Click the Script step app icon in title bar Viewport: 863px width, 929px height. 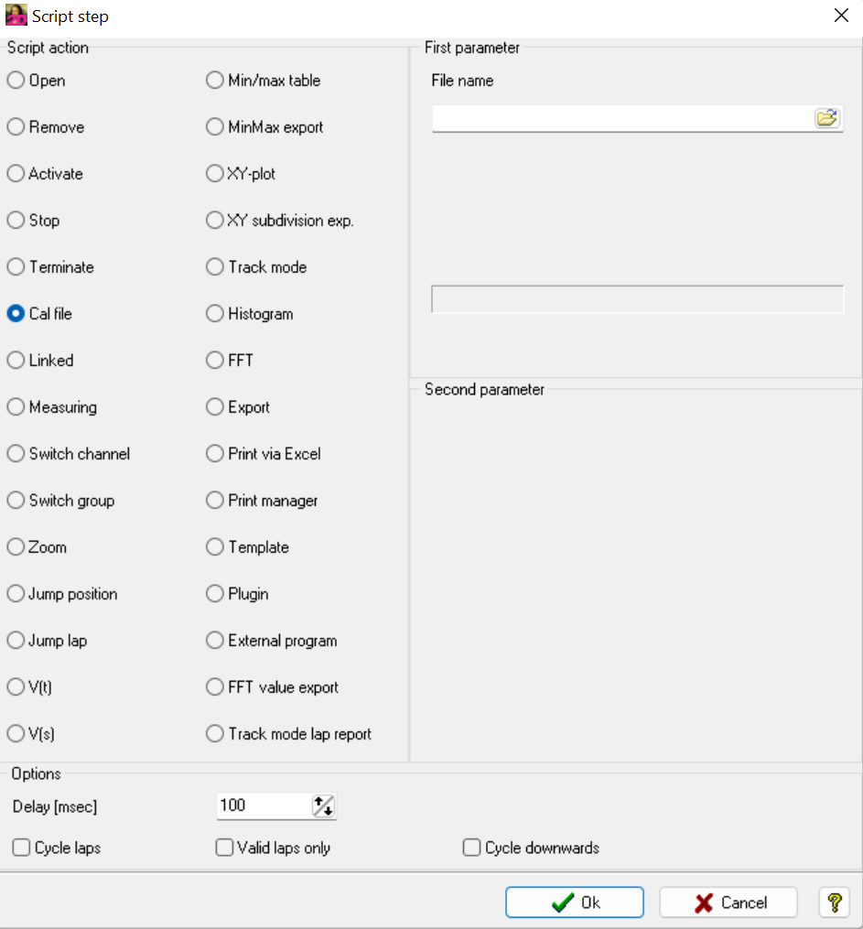pyautogui.click(x=16, y=16)
